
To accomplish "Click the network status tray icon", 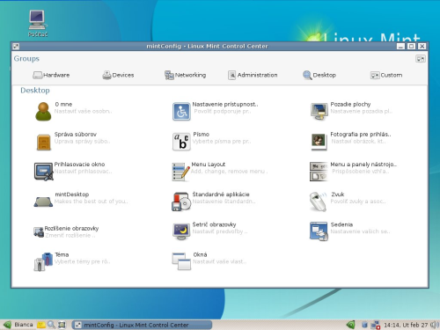I will tap(375, 325).
